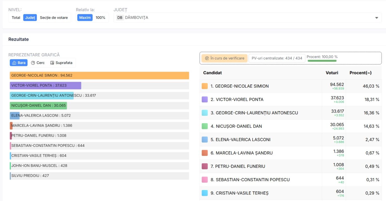Viewport: 386px width, 201px height.
Task: Click '1. GEORGE-NICOLAE SIMION' in the table
Action: (x=240, y=86)
